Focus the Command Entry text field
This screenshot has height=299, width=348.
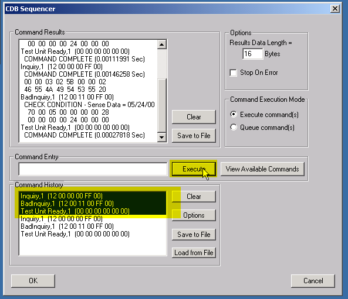(x=93, y=169)
